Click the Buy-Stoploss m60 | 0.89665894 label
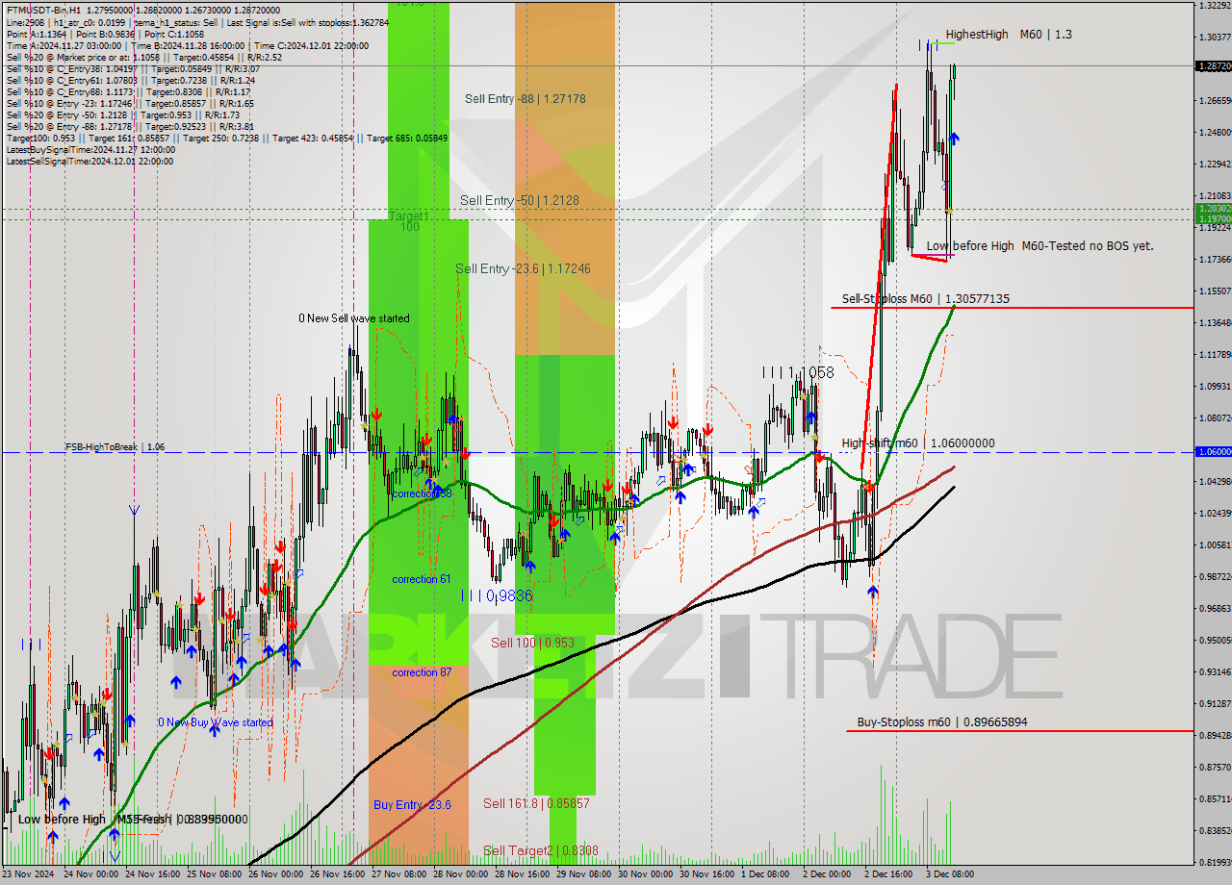The height and width of the screenshot is (885, 1232). pos(941,722)
